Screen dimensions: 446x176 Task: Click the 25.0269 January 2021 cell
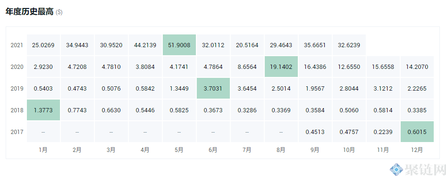coord(43,45)
